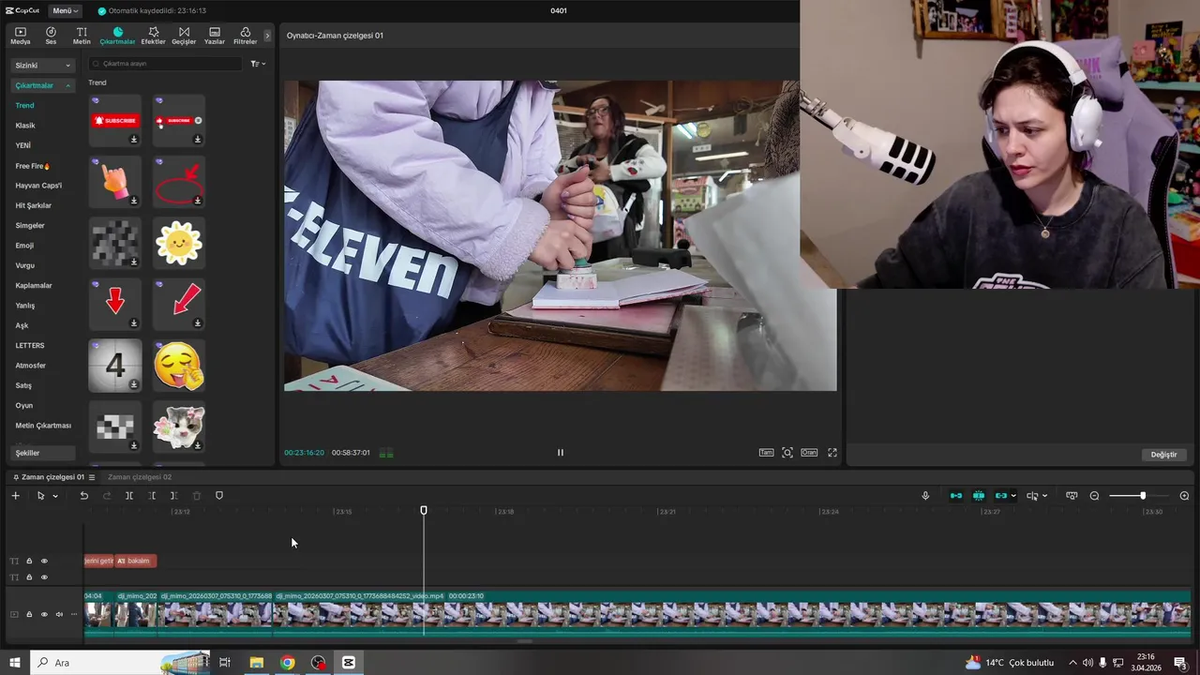The width and height of the screenshot is (1200, 675).
Task: Download the cat with flowers sticker
Action: 198,445
